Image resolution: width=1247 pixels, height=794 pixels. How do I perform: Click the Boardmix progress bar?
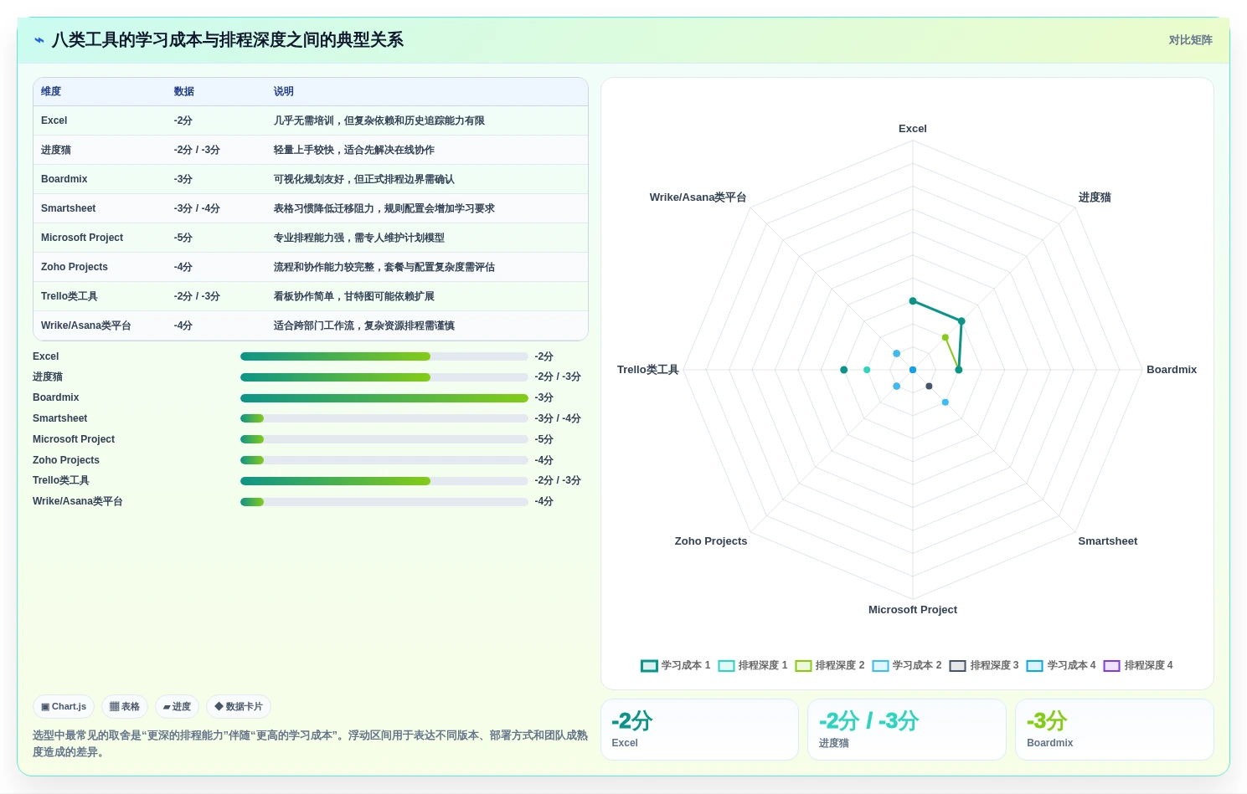[x=384, y=398]
